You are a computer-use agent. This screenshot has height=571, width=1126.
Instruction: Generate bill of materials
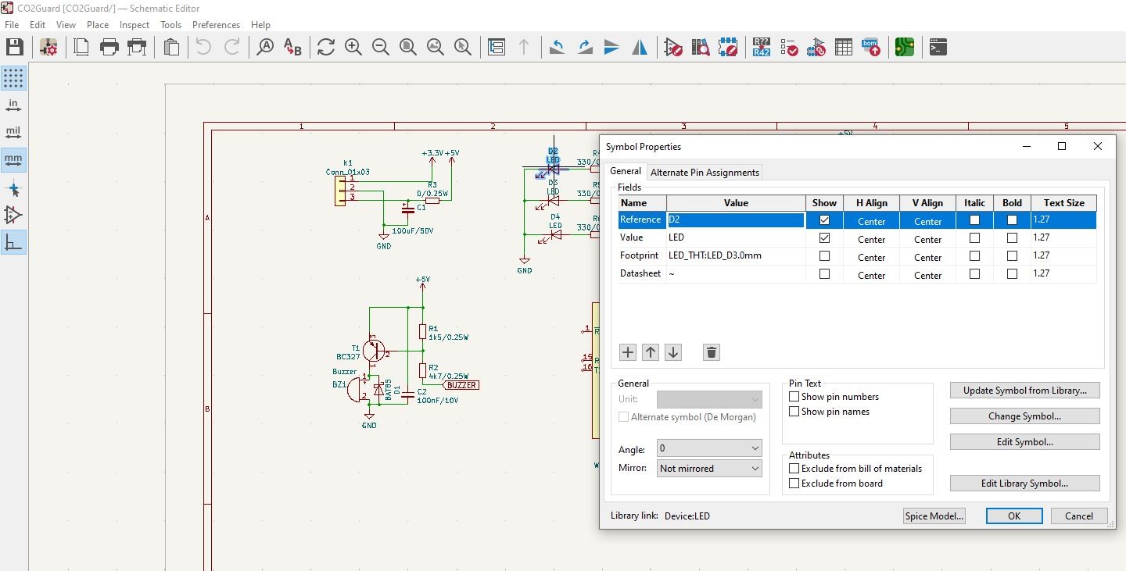871,48
